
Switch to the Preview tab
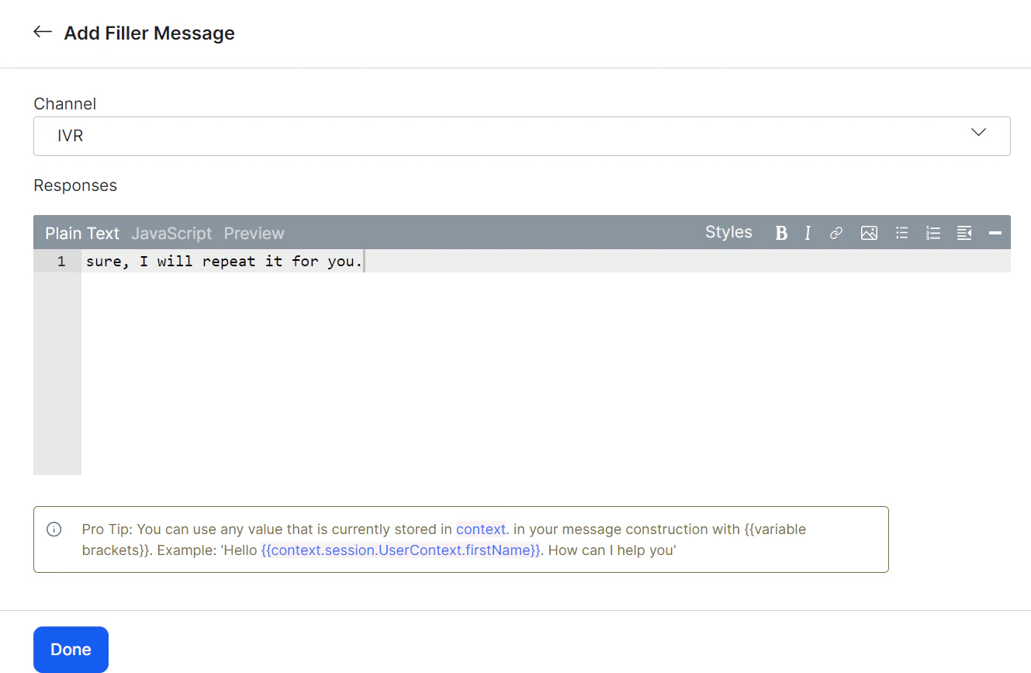click(x=254, y=233)
